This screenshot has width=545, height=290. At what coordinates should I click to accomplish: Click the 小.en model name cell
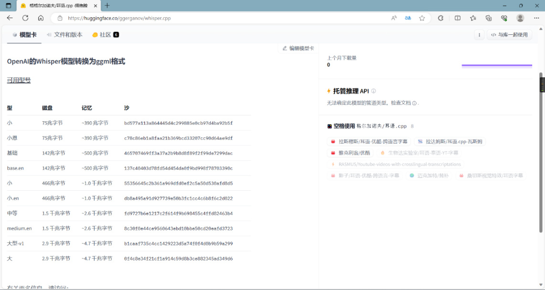click(x=12, y=198)
